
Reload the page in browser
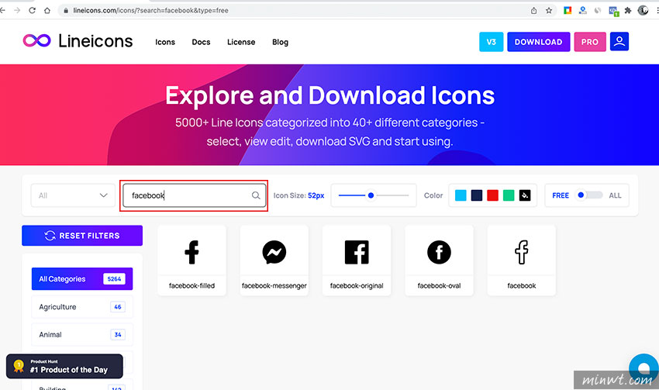[32, 11]
